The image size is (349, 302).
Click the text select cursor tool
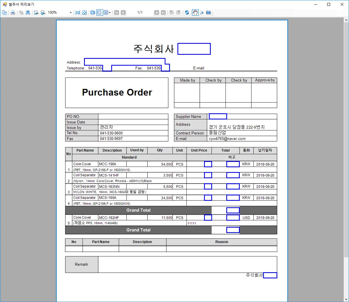pos(202,13)
